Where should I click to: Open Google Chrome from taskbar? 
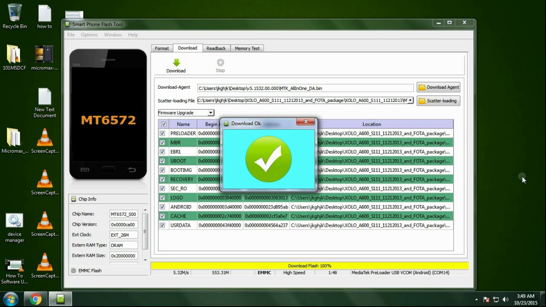[36, 299]
